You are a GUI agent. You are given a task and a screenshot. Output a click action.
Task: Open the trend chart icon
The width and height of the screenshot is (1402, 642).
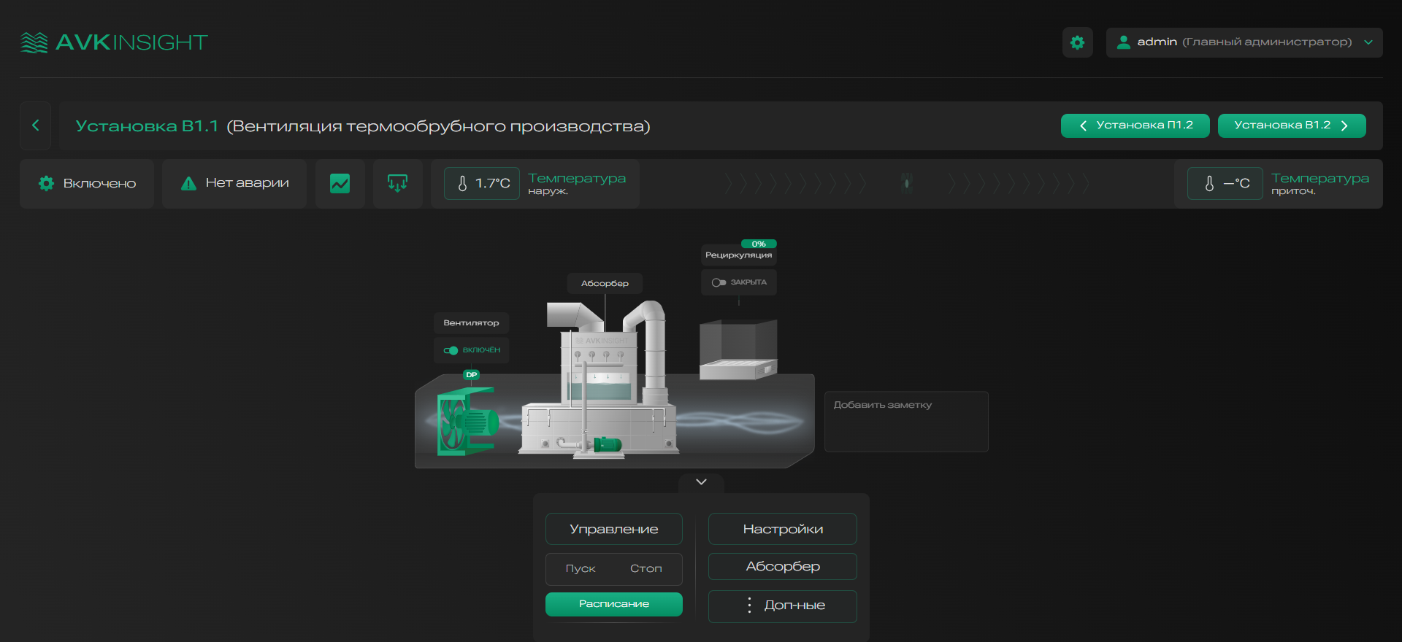pos(340,183)
